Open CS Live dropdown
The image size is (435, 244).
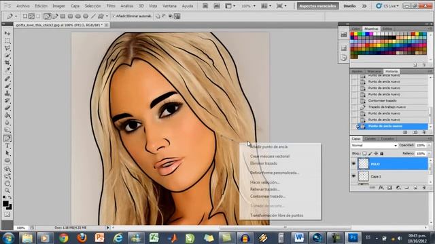pos(387,6)
